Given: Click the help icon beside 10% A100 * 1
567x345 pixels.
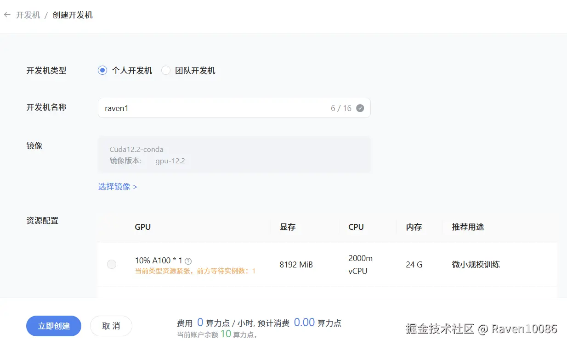Looking at the screenshot, I should point(188,261).
